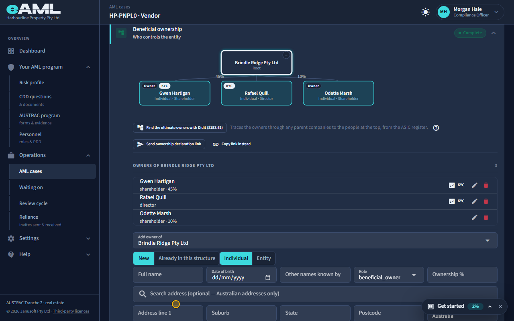Screen dimensions: 514x321
Task: Click the address search field
Action: coord(315,294)
